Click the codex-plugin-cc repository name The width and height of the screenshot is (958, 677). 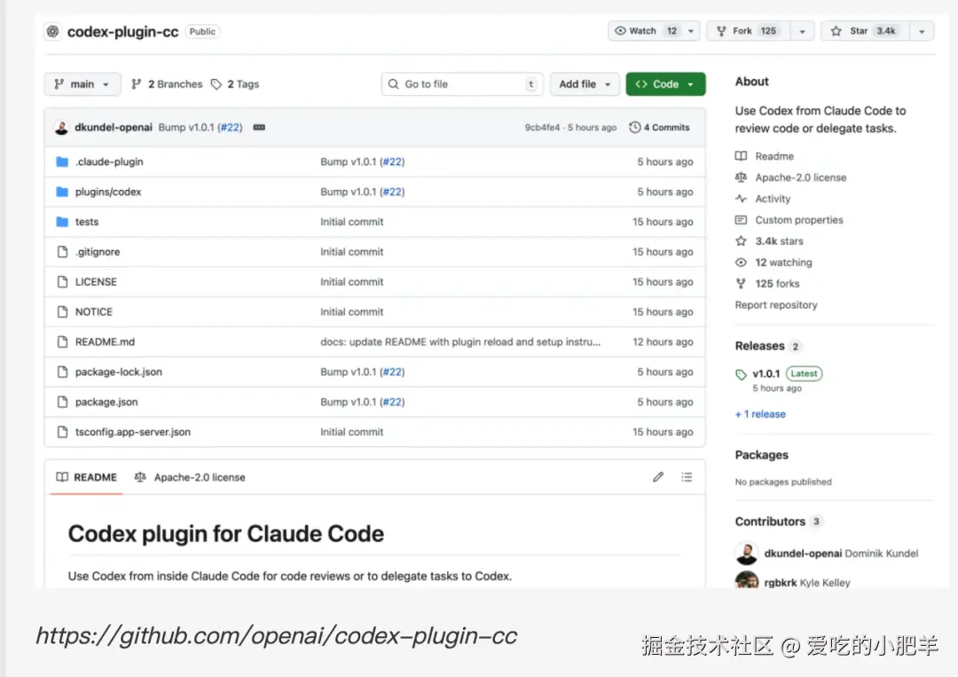click(122, 31)
